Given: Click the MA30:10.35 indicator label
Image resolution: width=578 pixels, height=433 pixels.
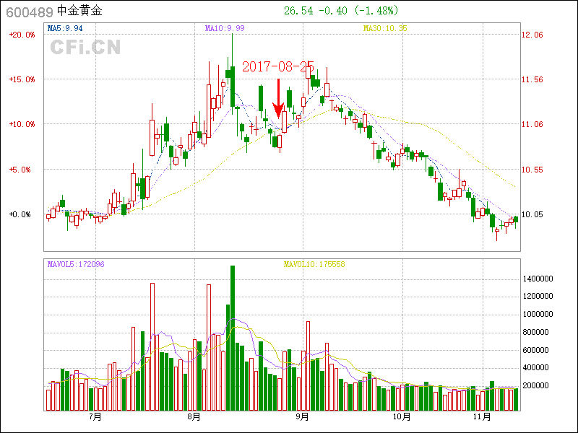Looking at the screenshot, I should point(384,28).
